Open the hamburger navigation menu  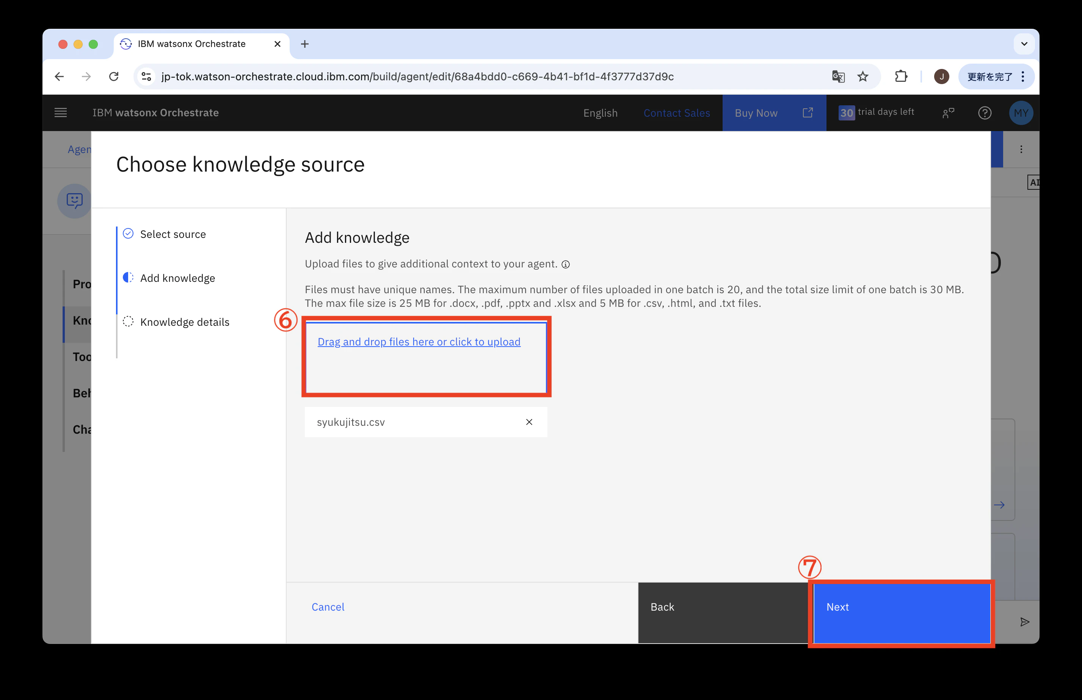[60, 112]
